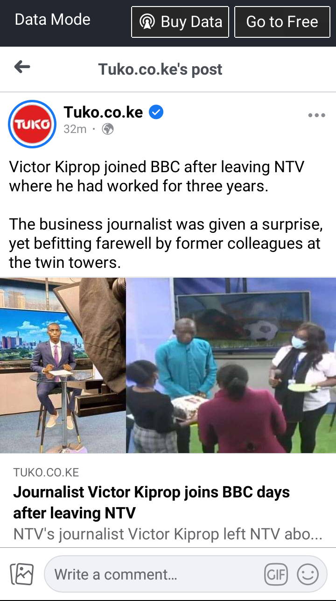
Task: Click the globe public audience icon
Action: click(x=108, y=129)
